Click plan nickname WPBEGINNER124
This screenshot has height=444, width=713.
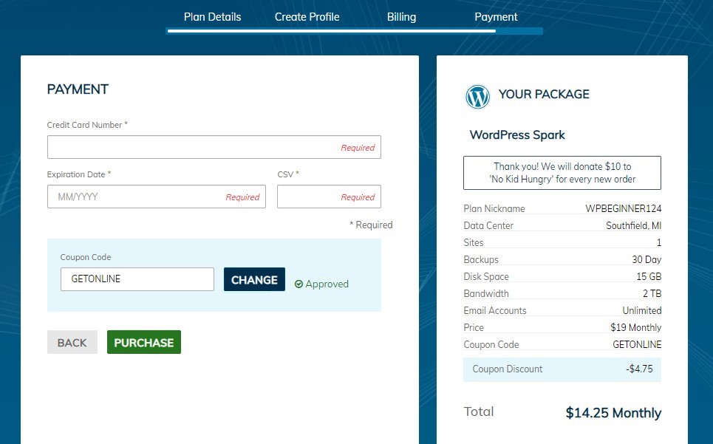tap(624, 208)
